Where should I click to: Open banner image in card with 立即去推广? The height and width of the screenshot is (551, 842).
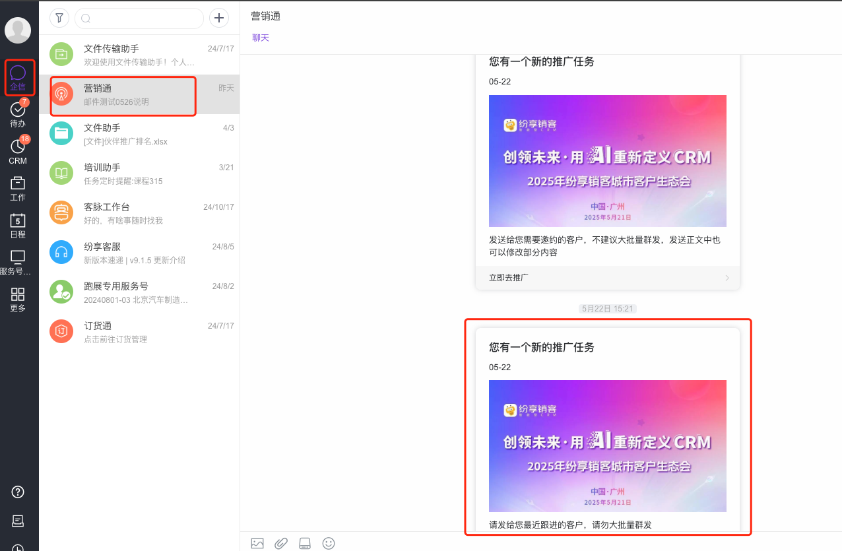(x=608, y=161)
